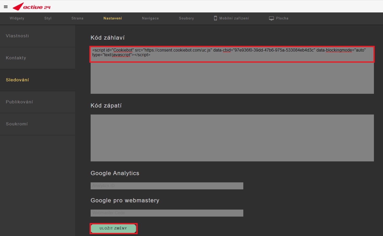Open Kontakty in the sidebar
This screenshot has width=383, height=236.
pyautogui.click(x=38, y=58)
